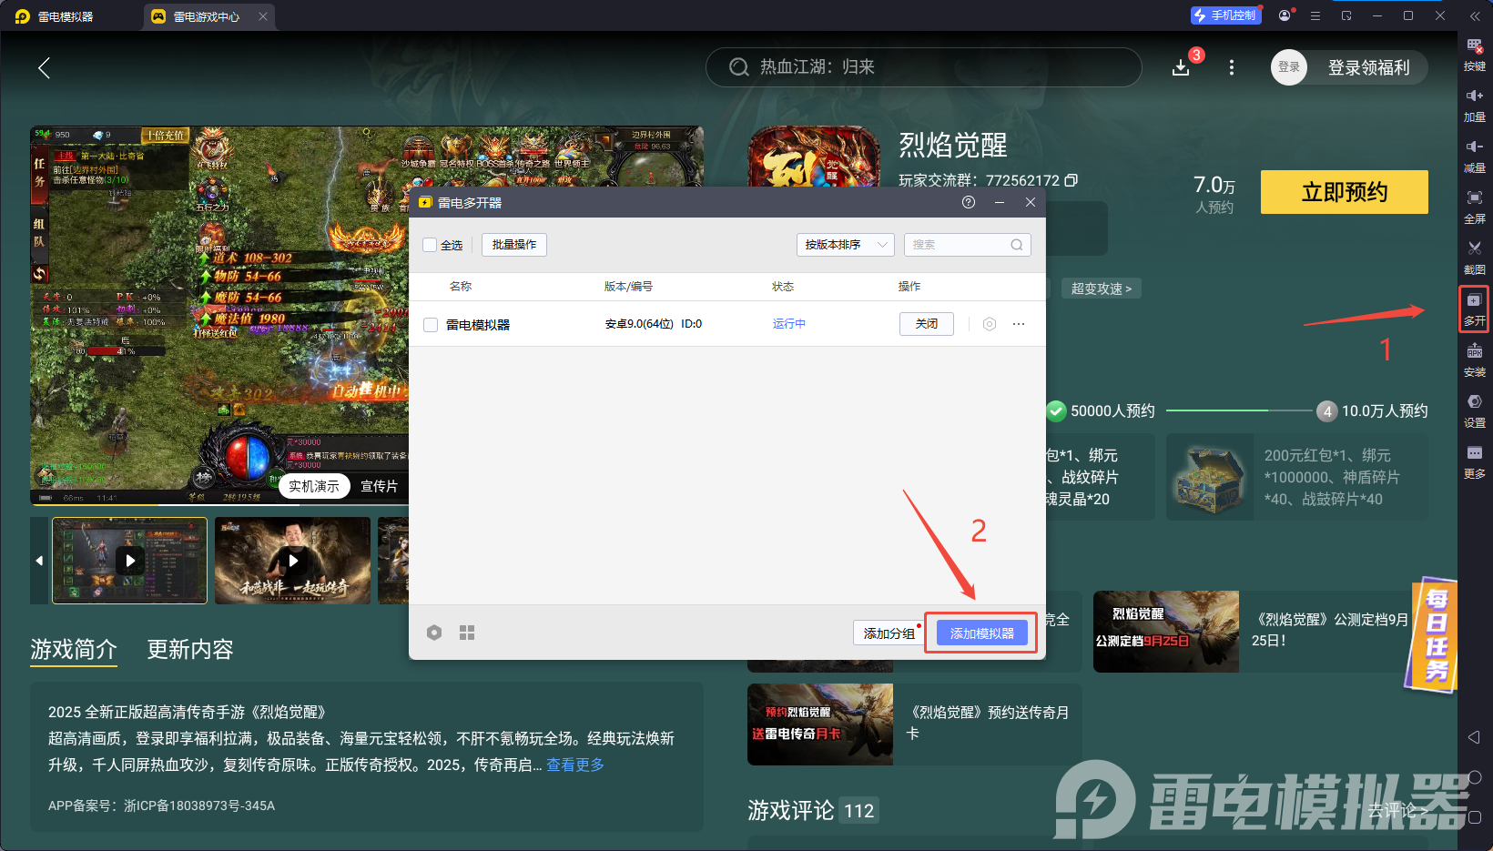1493x851 pixels.
Task: Tick the 全选 checkbox
Action: pyautogui.click(x=431, y=245)
